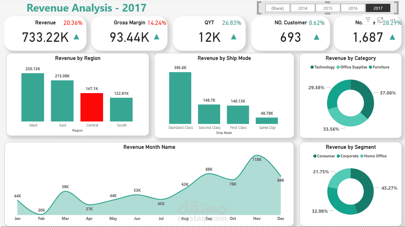Click the QYT value 12K

(x=209, y=37)
